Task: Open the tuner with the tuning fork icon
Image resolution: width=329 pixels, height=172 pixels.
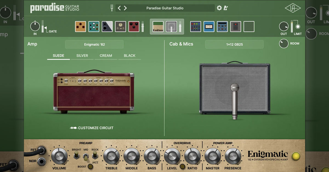Action: pyautogui.click(x=112, y=8)
